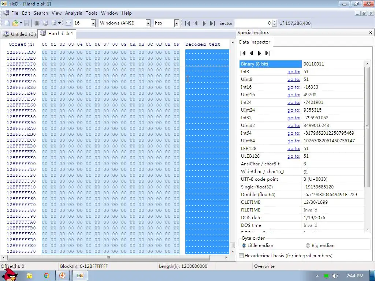The width and height of the screenshot is (375, 281).
Task: Jump to first byte in Data inspector
Action: 243,53
